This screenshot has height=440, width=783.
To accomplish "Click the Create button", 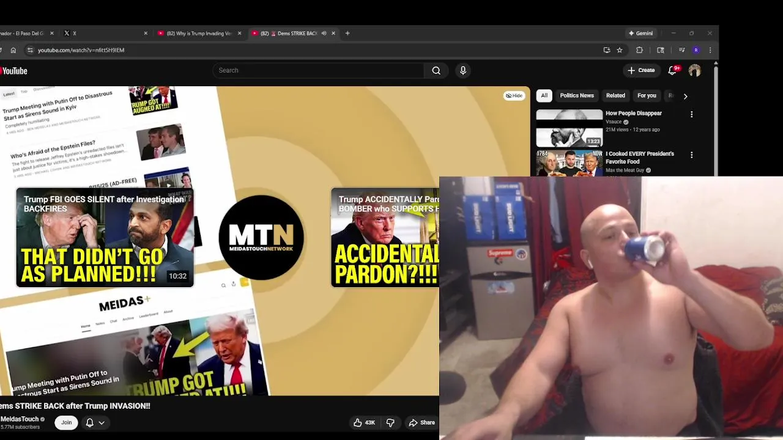I will click(x=641, y=70).
